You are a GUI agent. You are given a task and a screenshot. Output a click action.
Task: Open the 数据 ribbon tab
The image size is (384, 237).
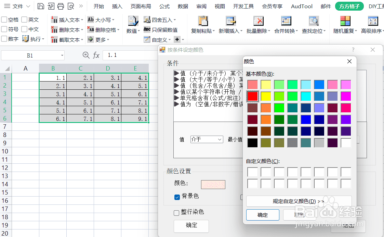point(183,6)
